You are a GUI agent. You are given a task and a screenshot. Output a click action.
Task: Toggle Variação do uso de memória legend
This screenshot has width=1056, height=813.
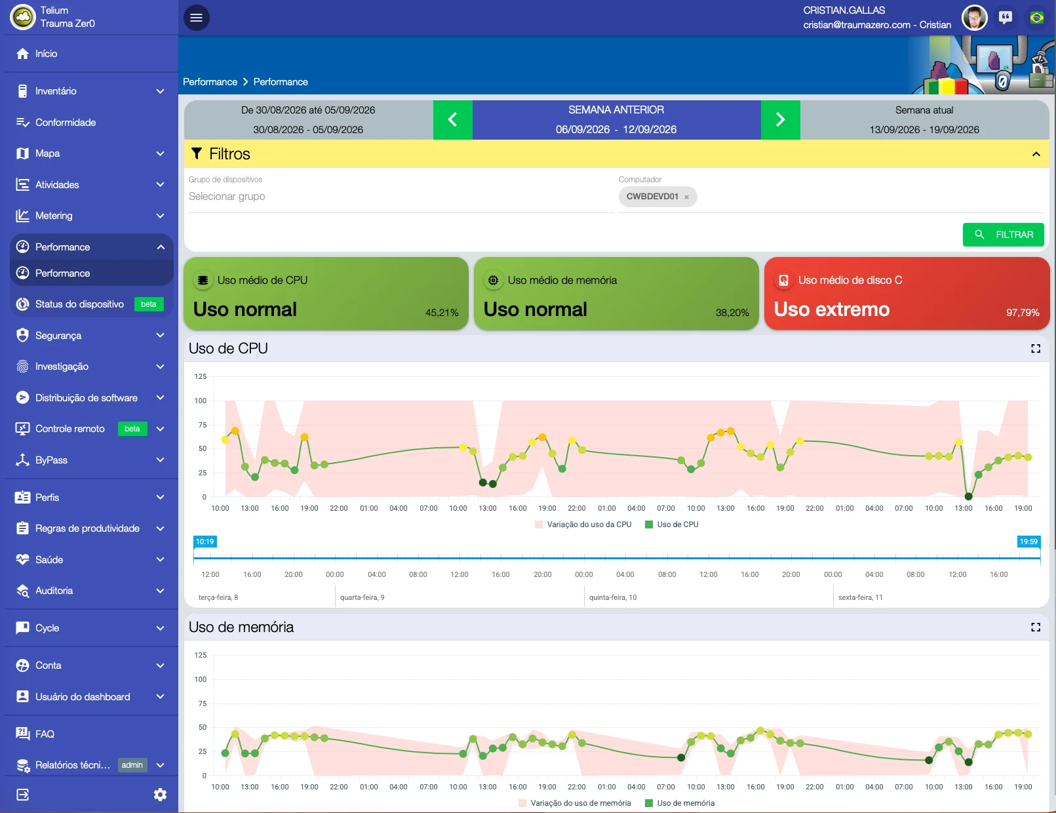[x=574, y=803]
